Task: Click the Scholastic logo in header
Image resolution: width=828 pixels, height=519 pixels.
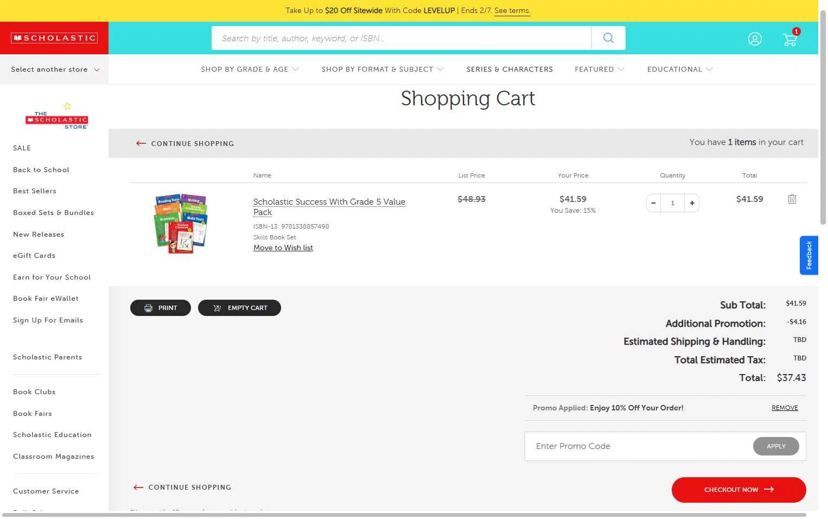Action: click(54, 38)
